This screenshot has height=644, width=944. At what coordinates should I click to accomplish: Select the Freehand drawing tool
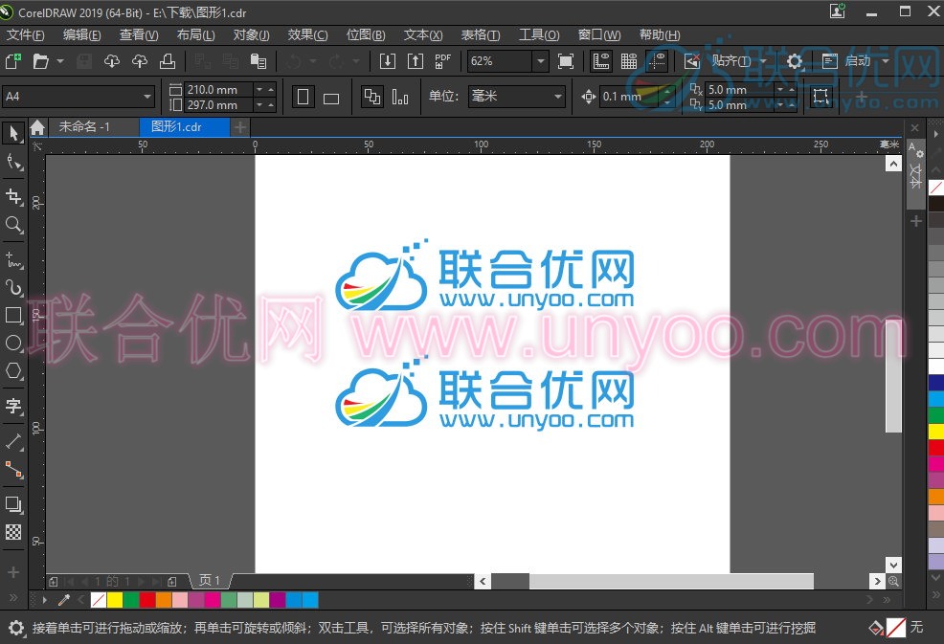[13, 260]
